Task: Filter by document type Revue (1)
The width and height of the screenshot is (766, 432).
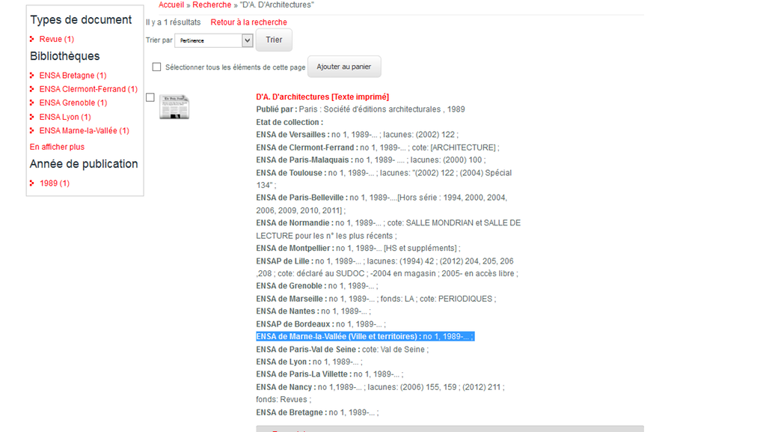Action: 57,39
